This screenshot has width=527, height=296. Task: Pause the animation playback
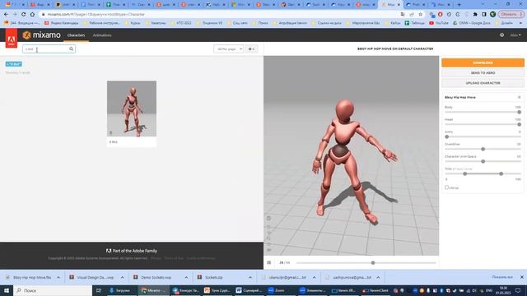[x=269, y=263]
